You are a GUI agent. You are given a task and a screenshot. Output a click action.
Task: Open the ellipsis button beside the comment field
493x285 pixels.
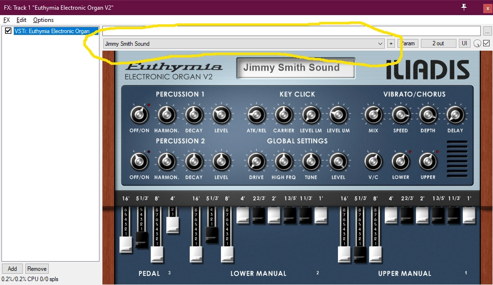487,31
